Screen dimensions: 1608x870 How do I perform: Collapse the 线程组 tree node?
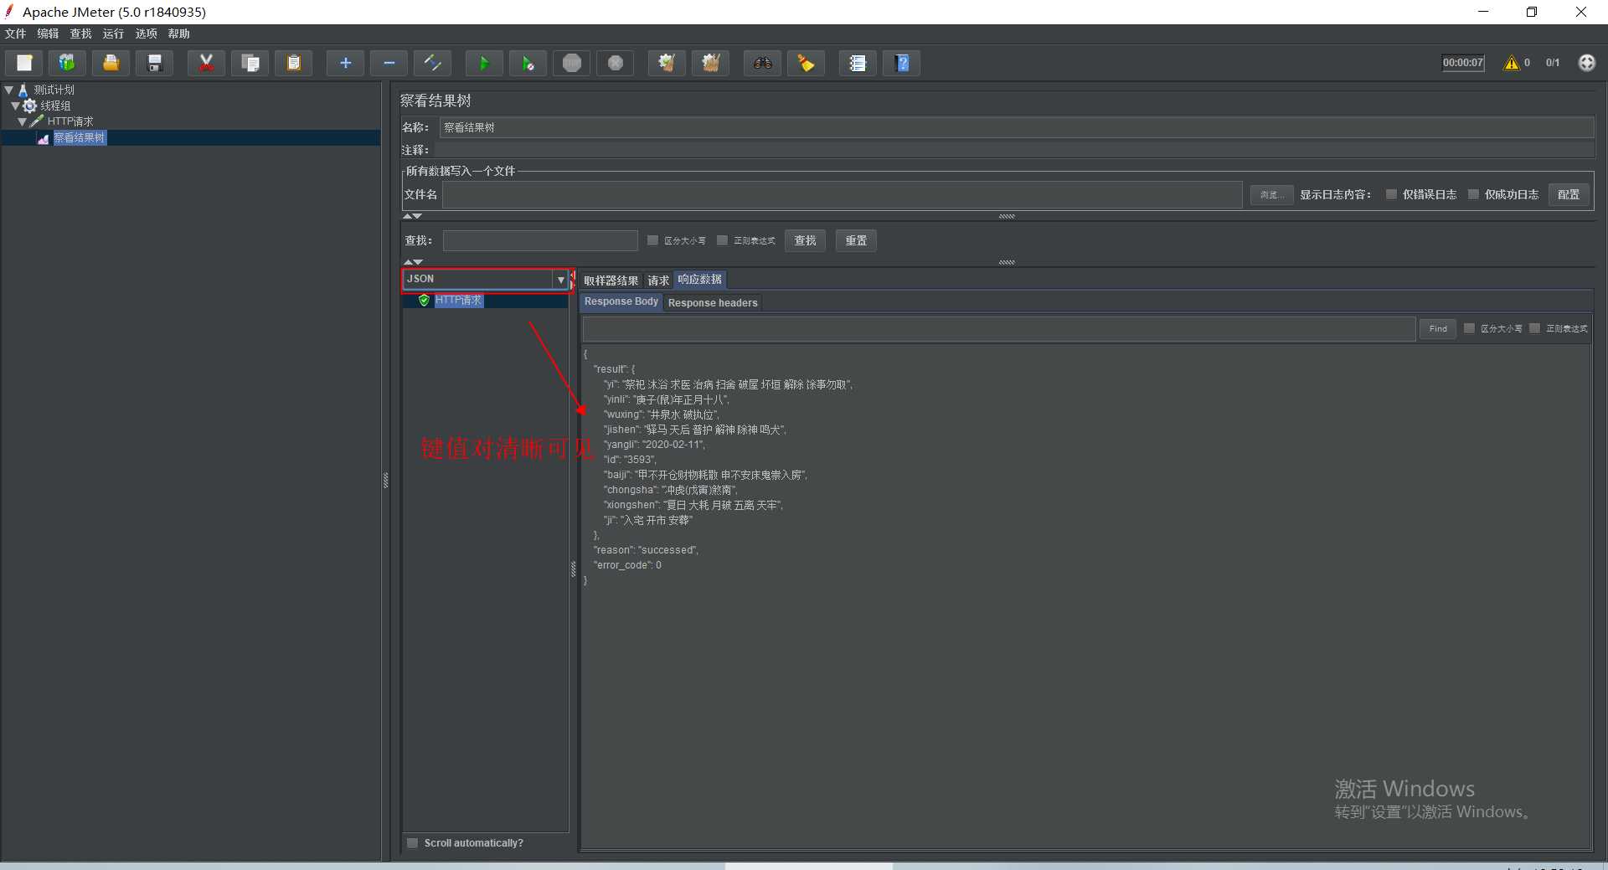tap(15, 106)
